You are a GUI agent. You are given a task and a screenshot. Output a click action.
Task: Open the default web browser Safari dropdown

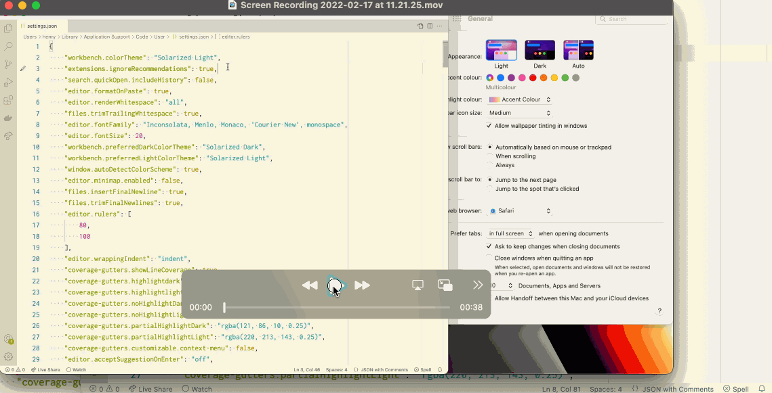click(519, 211)
